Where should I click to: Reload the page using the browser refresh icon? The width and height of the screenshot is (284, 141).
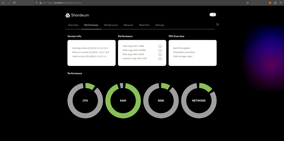click(x=14, y=2)
